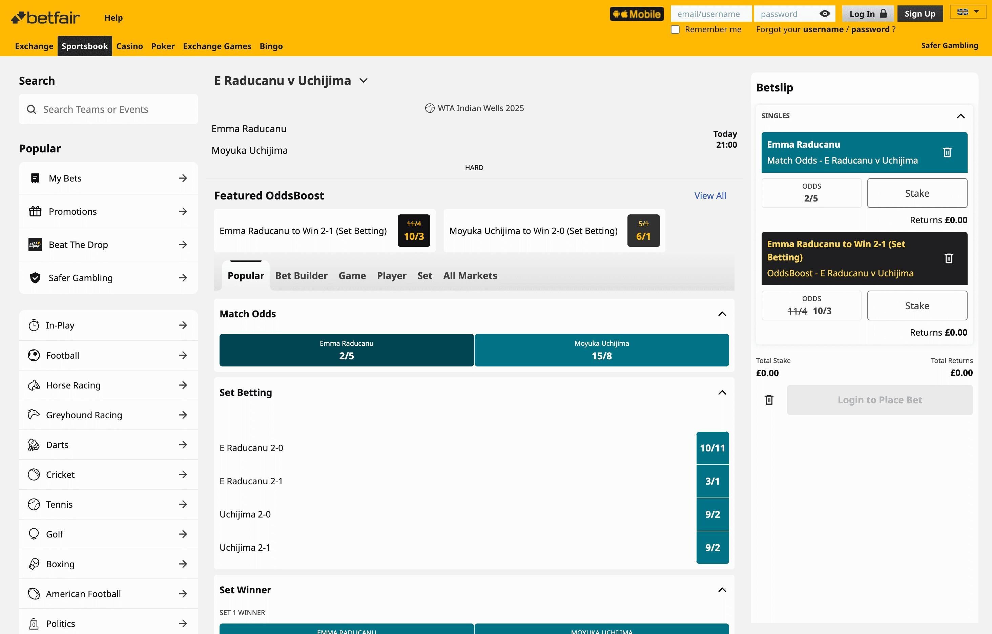The height and width of the screenshot is (634, 992).
Task: Click the Log In button
Action: click(x=868, y=14)
